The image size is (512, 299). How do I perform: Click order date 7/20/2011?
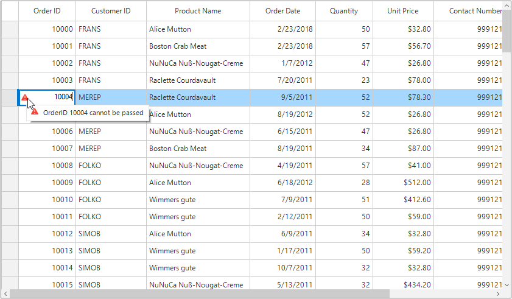click(295, 80)
